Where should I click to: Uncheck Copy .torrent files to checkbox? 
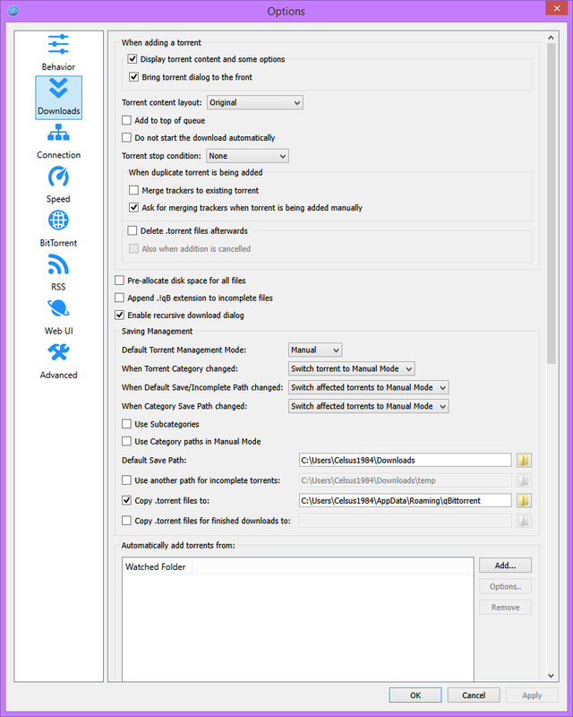126,500
